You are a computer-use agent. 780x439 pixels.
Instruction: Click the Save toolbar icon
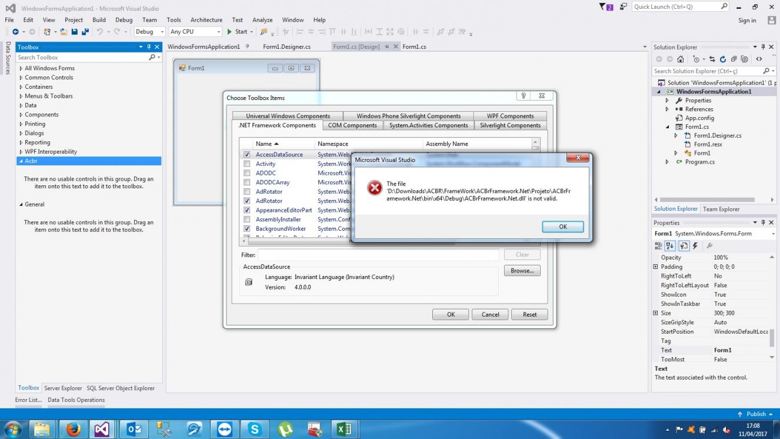click(x=75, y=32)
